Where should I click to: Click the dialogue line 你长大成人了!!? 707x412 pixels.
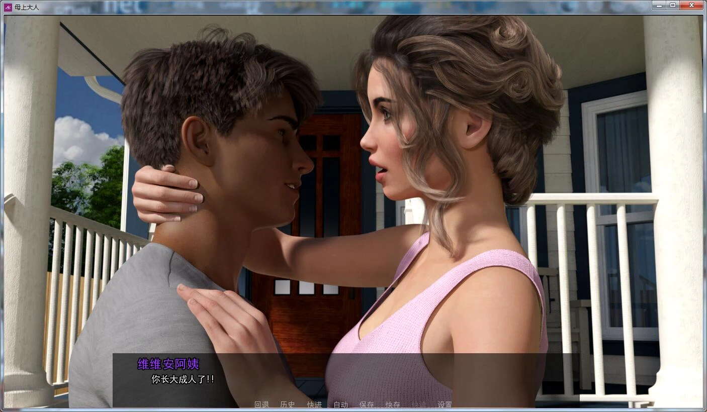click(x=183, y=379)
